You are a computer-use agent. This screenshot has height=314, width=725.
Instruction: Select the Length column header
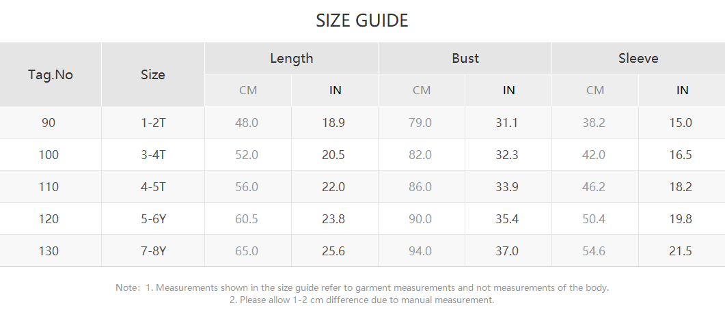[291, 58]
